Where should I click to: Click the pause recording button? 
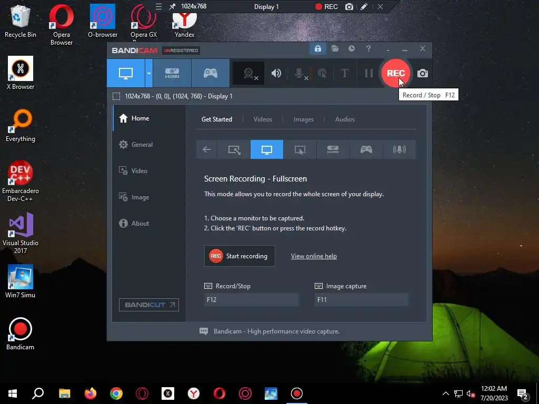[x=369, y=73]
